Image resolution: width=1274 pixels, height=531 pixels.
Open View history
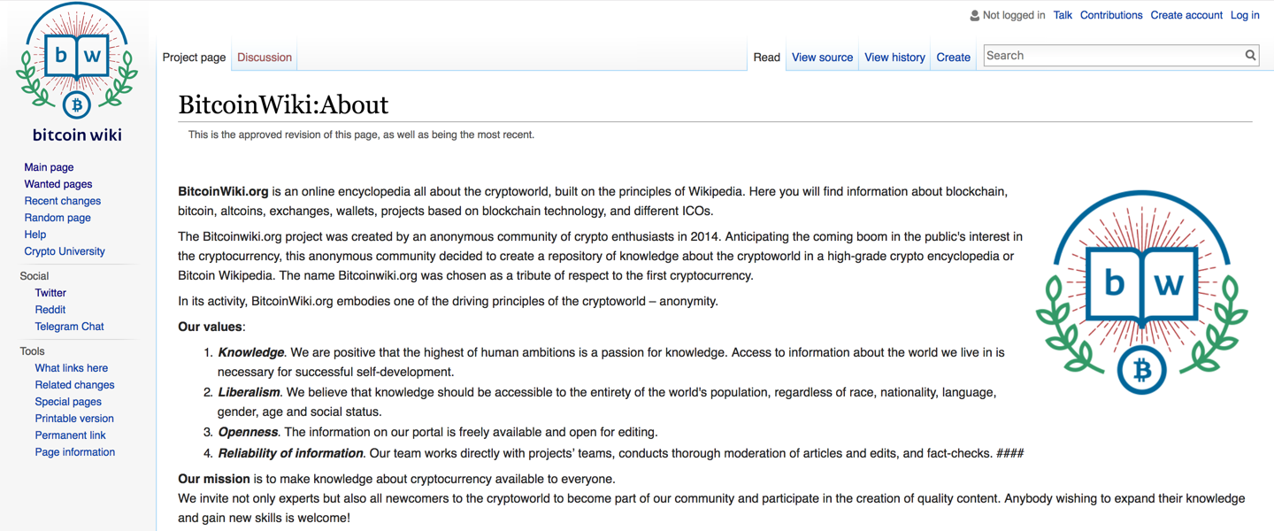pyautogui.click(x=894, y=57)
